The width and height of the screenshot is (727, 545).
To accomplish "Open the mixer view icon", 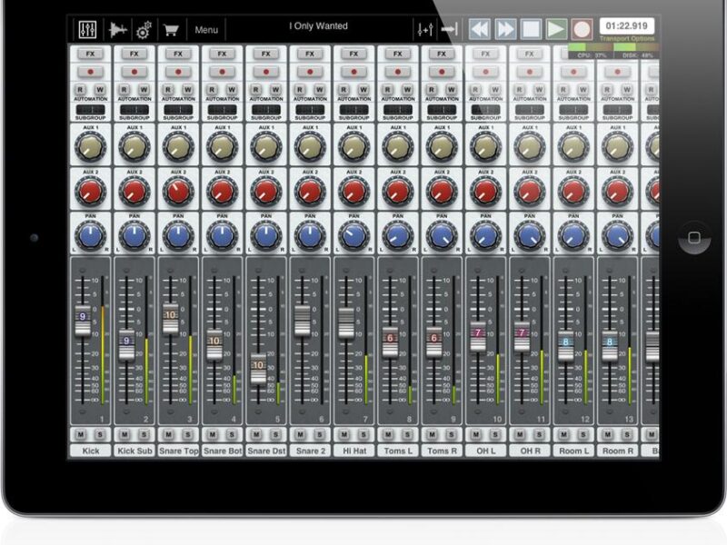I will (88, 29).
